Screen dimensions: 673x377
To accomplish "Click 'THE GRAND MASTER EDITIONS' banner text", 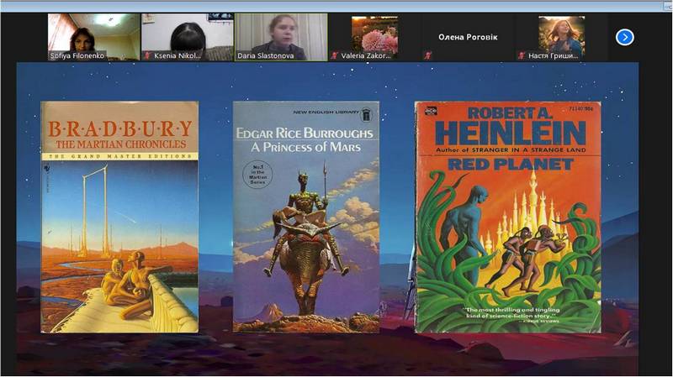I will [119, 156].
